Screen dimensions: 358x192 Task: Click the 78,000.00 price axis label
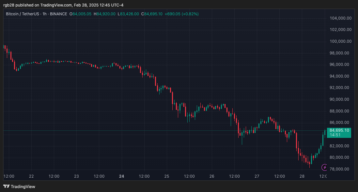point(340,169)
